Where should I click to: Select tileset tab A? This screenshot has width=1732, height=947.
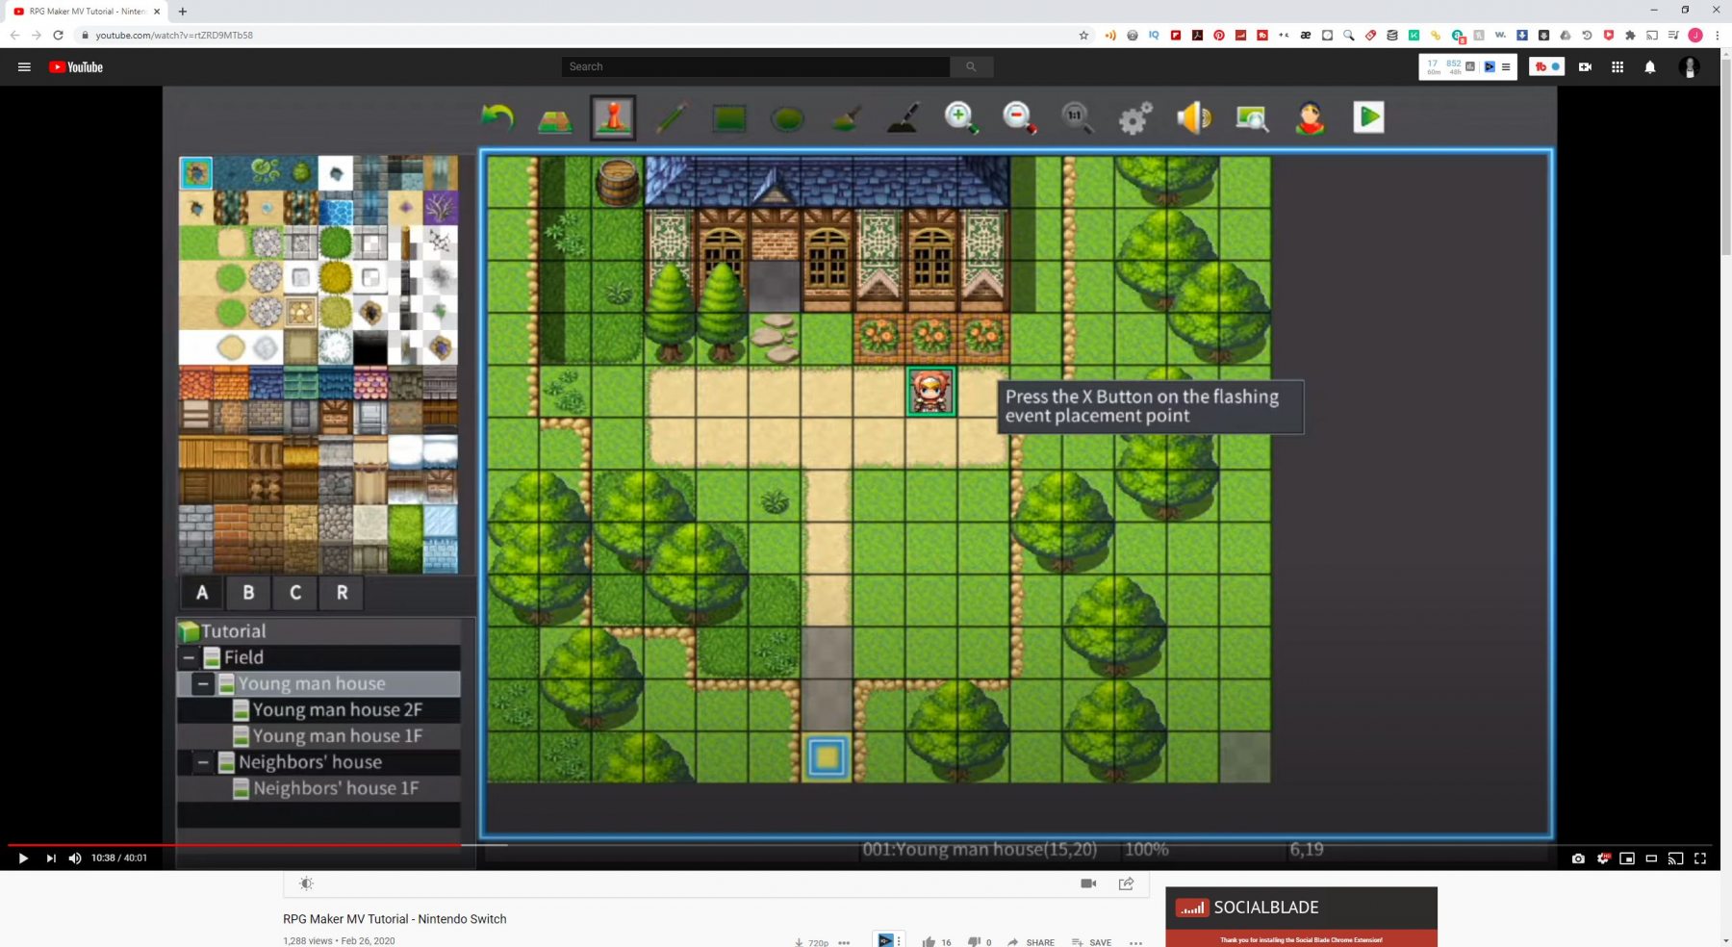[202, 593]
